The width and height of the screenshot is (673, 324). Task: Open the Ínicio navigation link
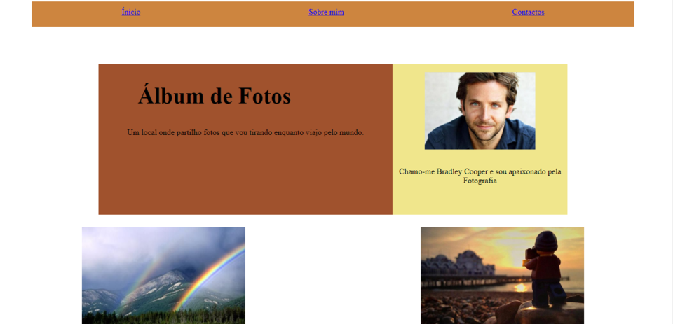coord(131,12)
